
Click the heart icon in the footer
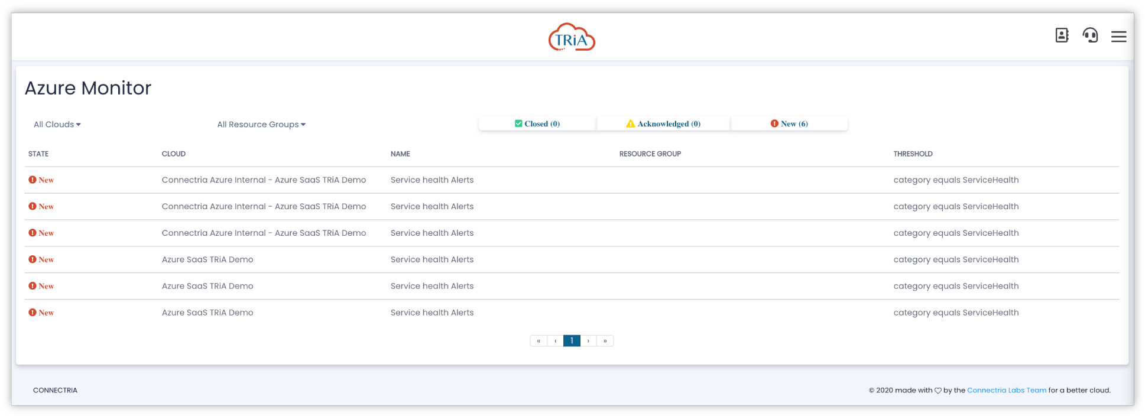point(938,391)
